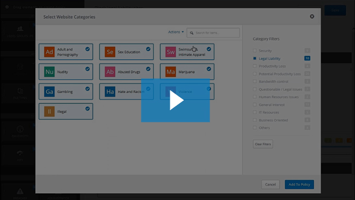Uncheck Marijuana card checkmark
355x200 pixels.
(x=209, y=69)
